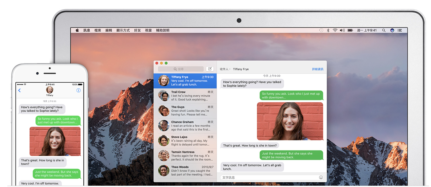This screenshot has width=431, height=187.
Task: Click the Bluetooth icon in menu bar
Action: [x=328, y=30]
